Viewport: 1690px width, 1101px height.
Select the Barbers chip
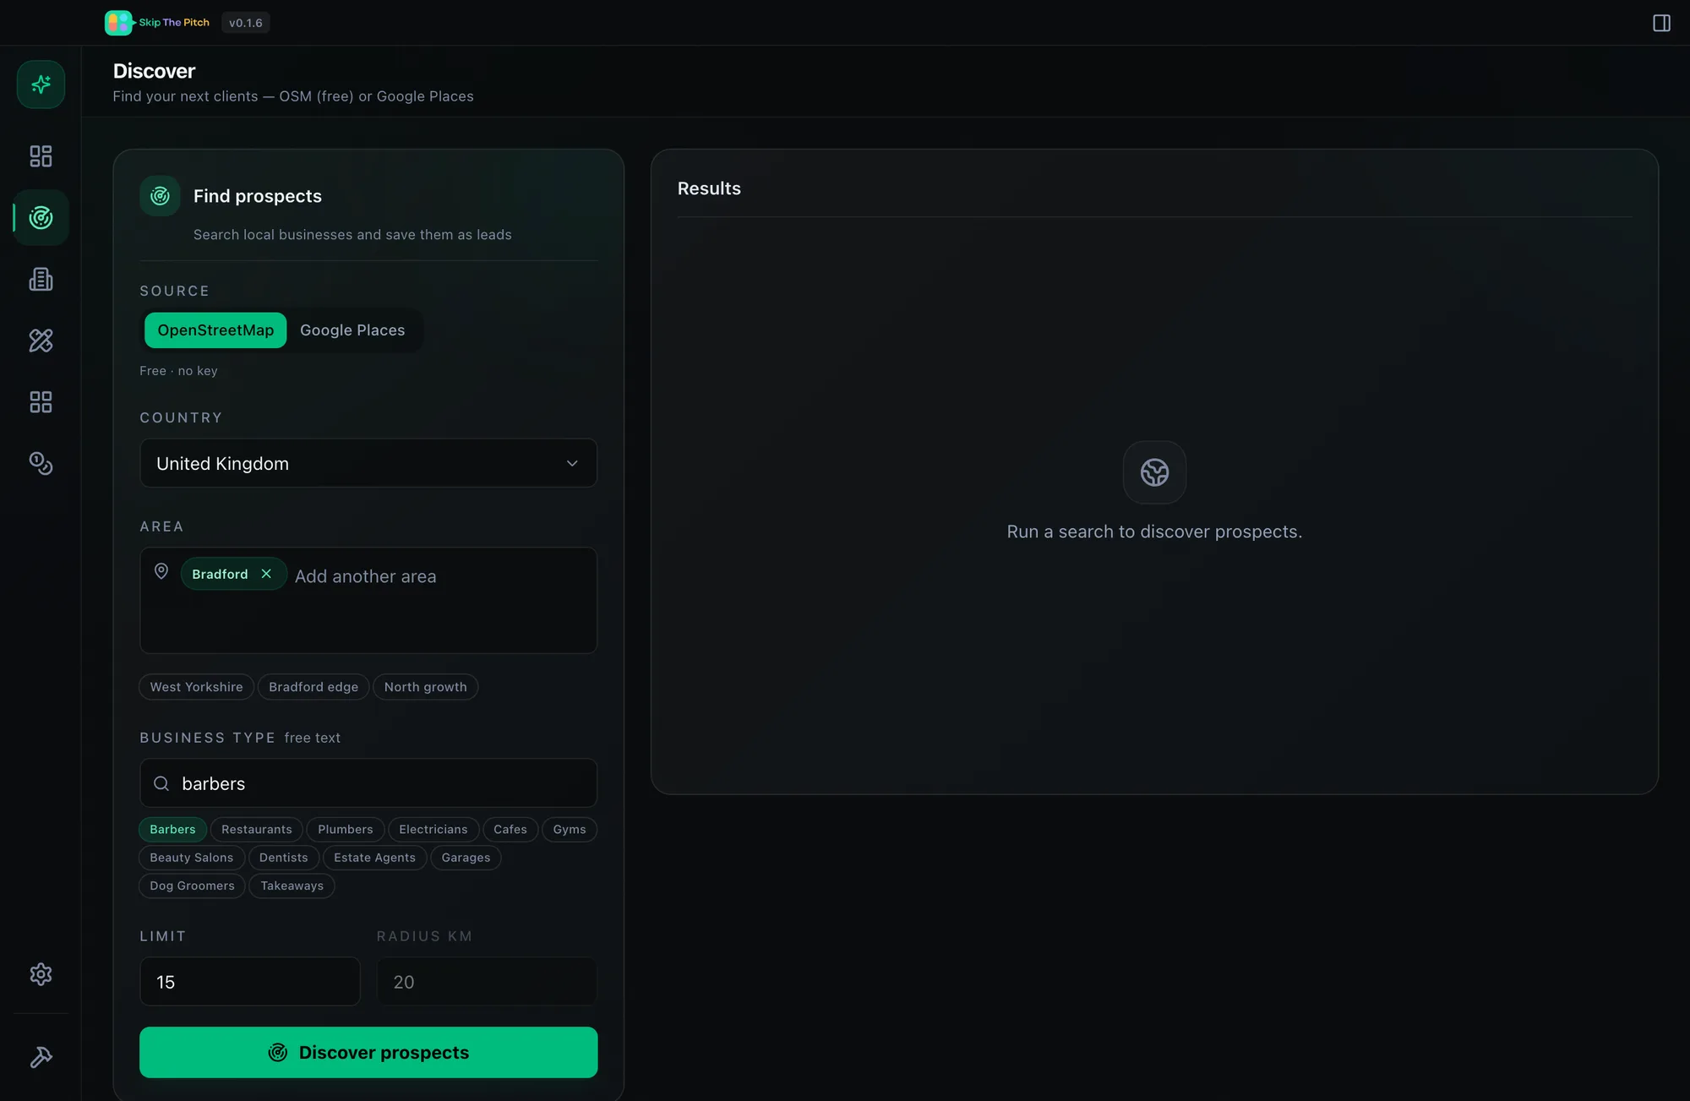pyautogui.click(x=172, y=830)
